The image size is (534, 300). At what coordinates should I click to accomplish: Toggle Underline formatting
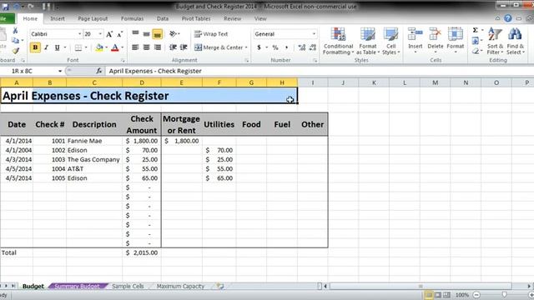[x=58, y=47]
